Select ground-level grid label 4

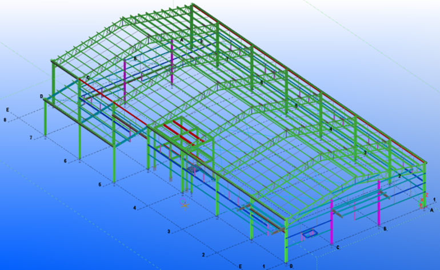[135, 208]
